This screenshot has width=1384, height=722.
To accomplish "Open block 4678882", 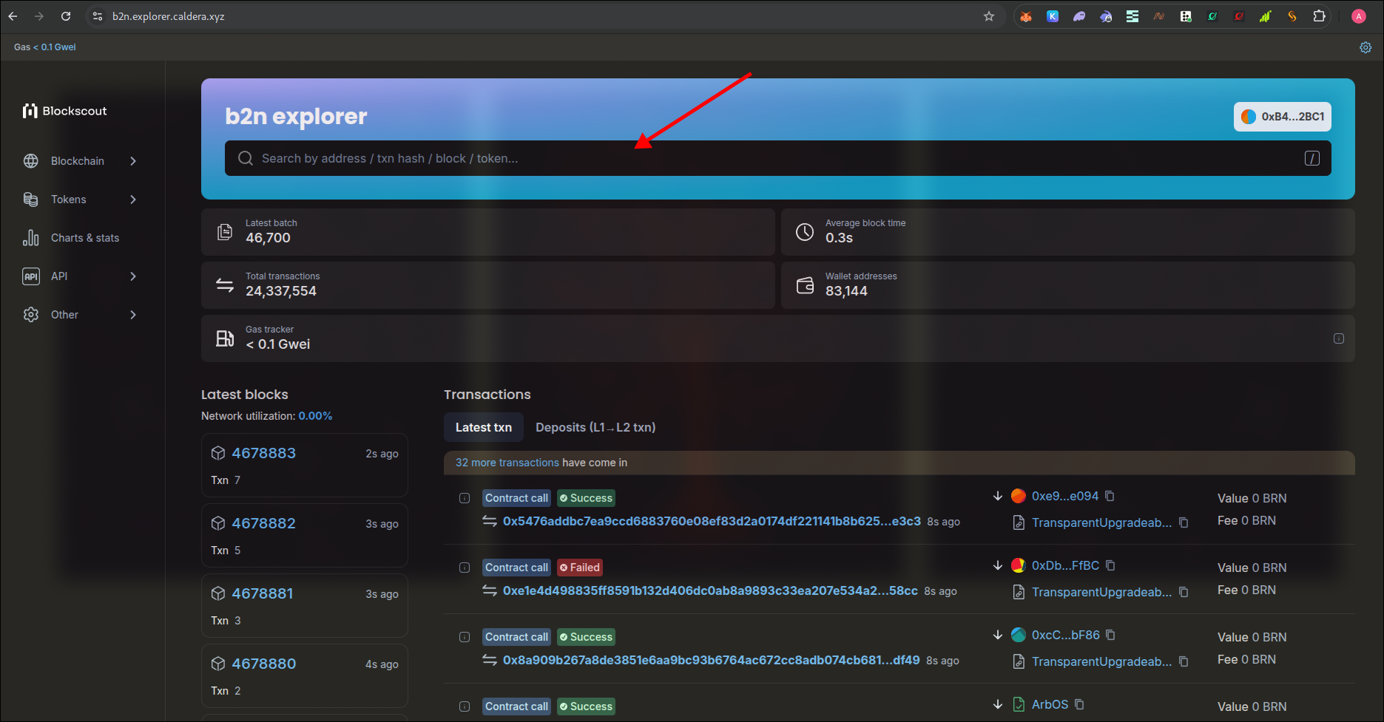I will pos(263,523).
